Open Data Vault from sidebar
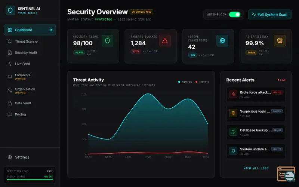Screen dimensions: 299x187 point(30,103)
